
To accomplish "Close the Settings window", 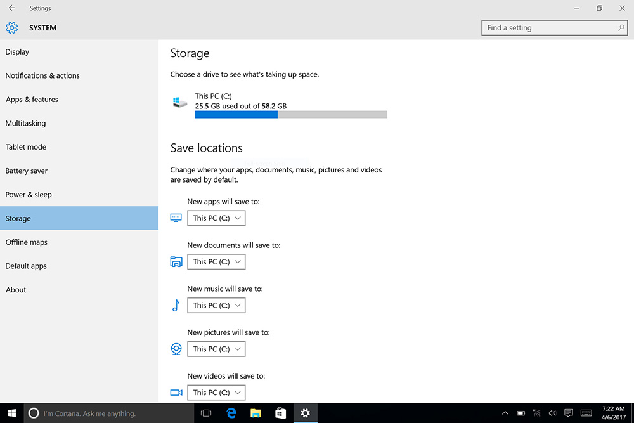I will pos(623,8).
